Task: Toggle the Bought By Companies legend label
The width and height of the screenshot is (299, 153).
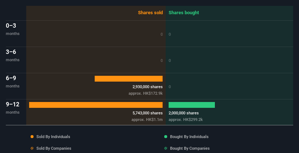Action: (x=190, y=148)
